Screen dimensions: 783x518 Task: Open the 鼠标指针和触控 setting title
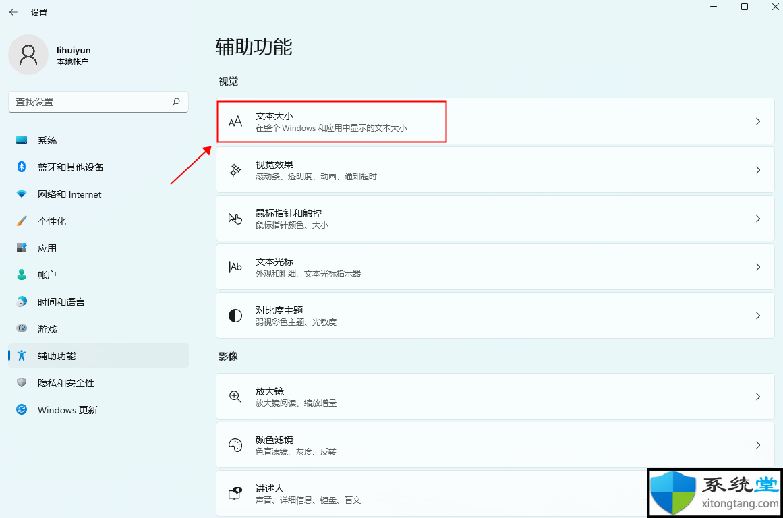289,212
